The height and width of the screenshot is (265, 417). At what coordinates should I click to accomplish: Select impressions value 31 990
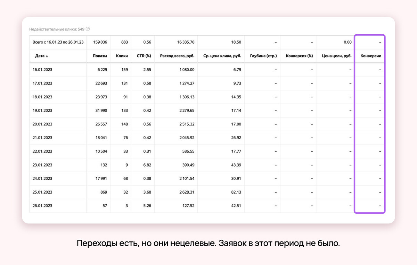(101, 111)
